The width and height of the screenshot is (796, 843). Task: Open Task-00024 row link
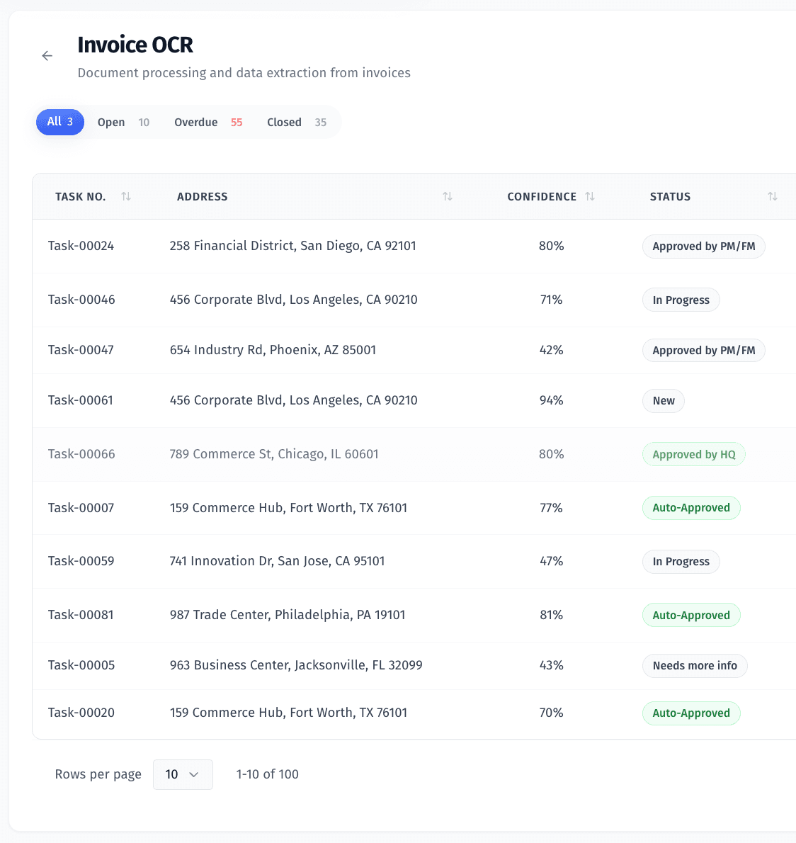tap(81, 246)
